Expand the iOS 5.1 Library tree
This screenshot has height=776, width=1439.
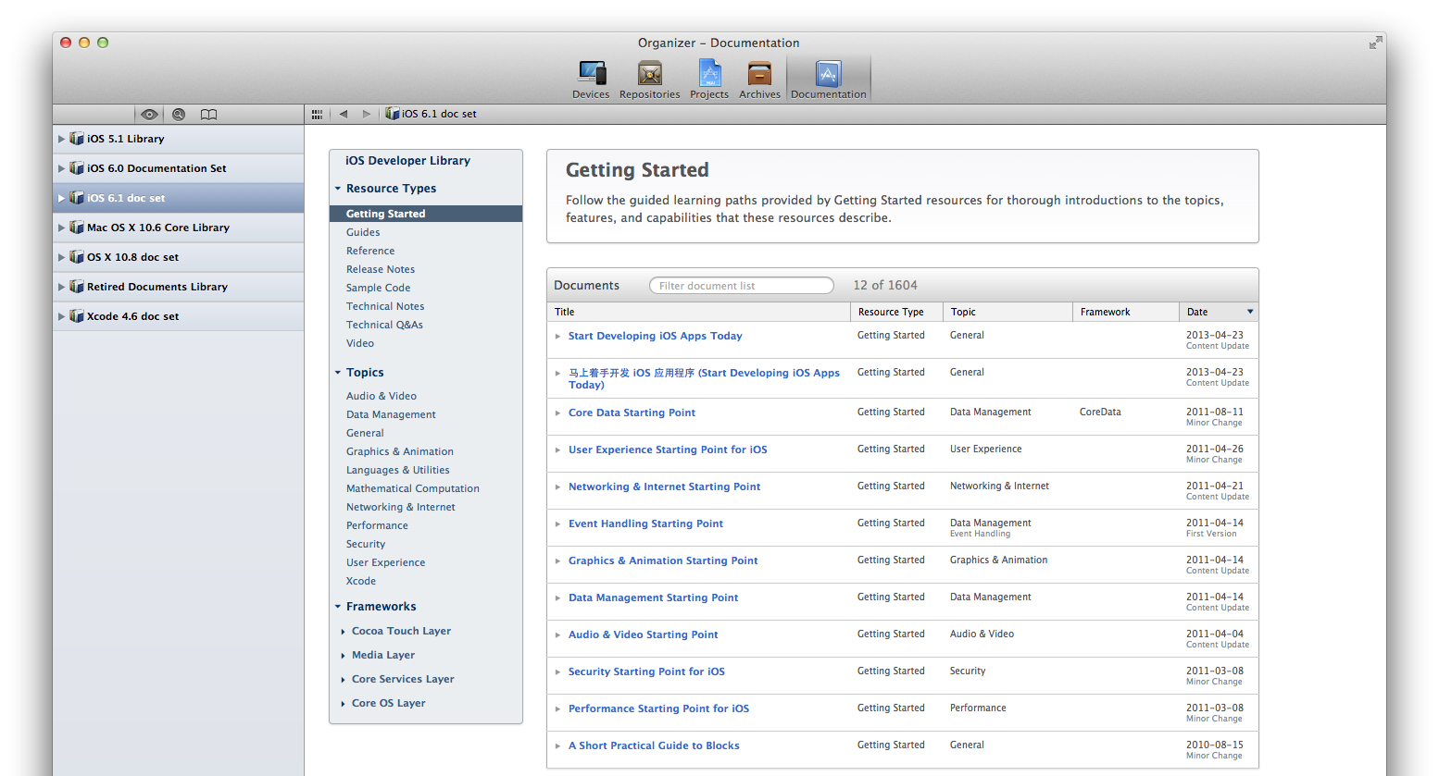[62, 139]
